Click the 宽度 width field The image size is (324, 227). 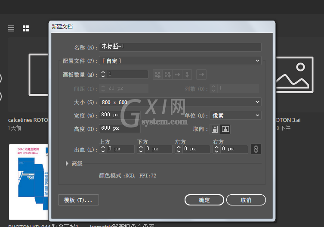point(120,115)
